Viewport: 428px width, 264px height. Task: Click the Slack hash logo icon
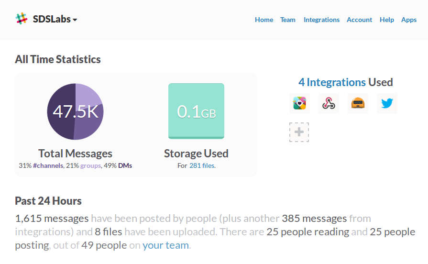[22, 19]
